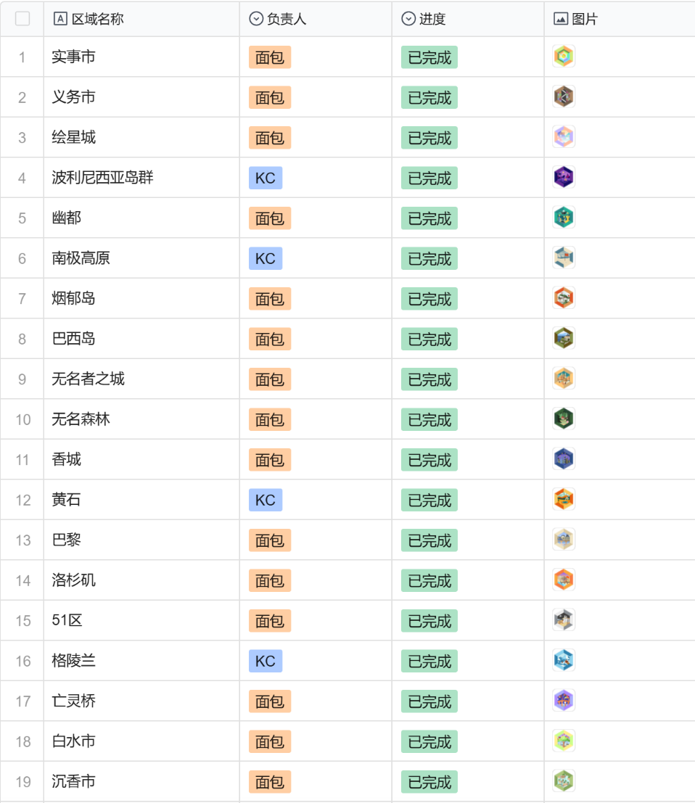Select row number 11 for 香城

[x=22, y=460]
